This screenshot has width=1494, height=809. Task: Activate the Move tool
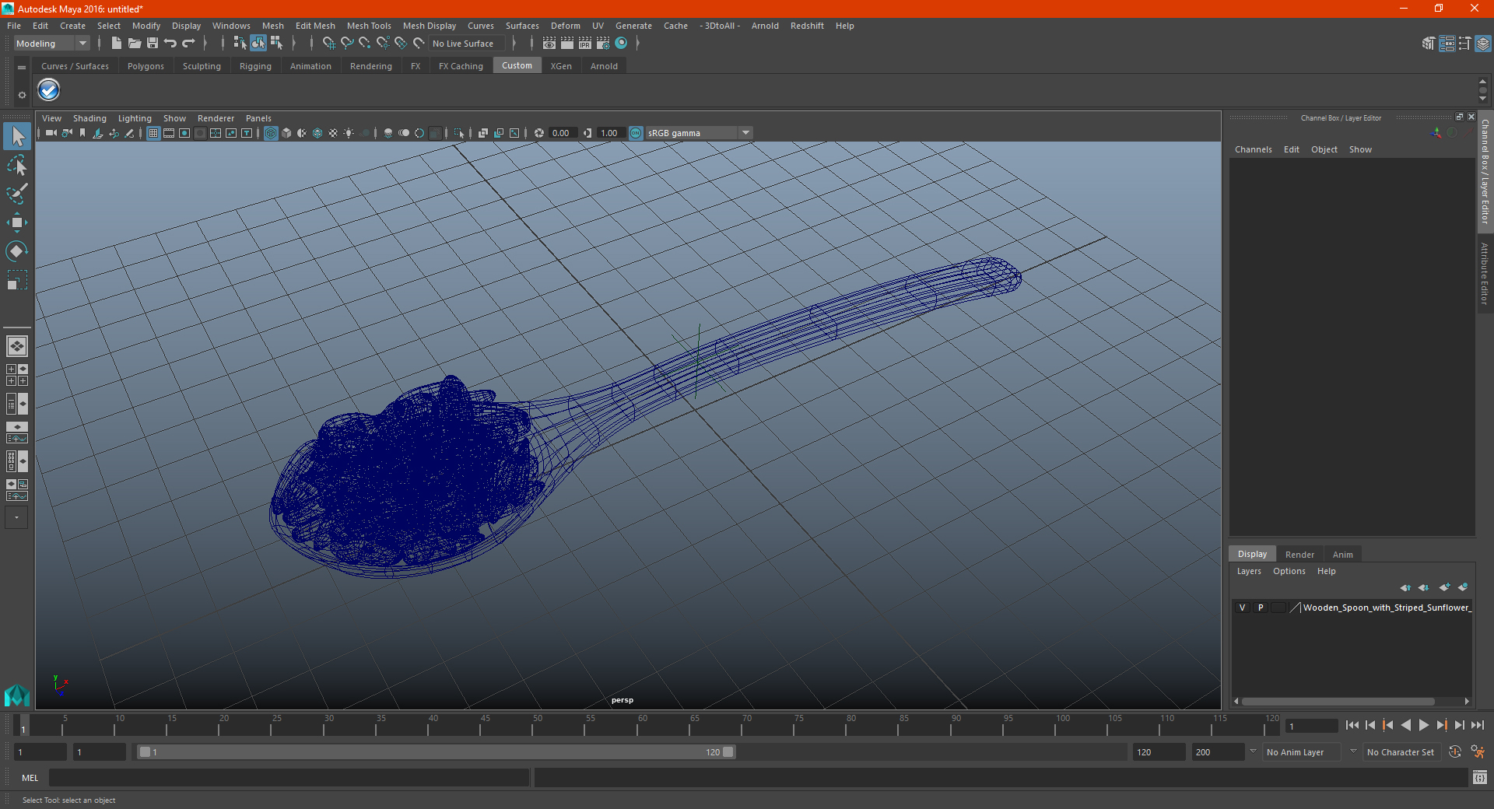tap(16, 222)
